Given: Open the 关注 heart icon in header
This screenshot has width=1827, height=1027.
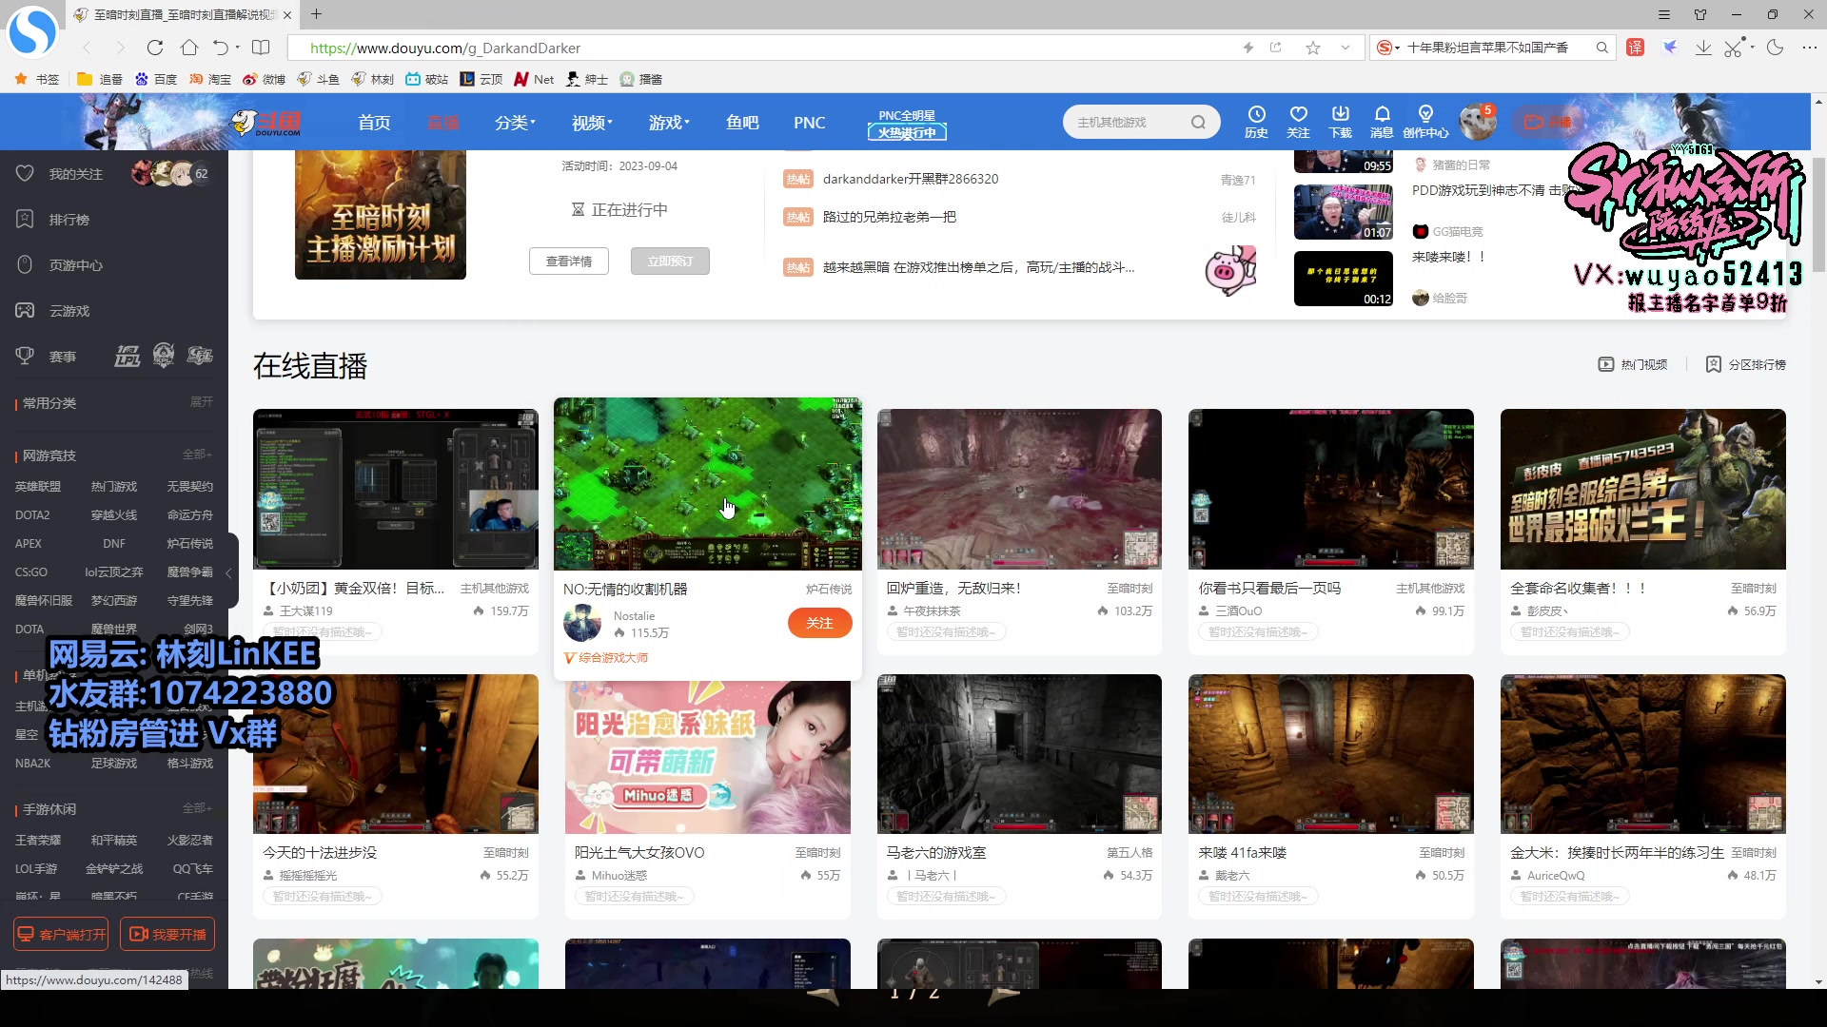Looking at the screenshot, I should [x=1298, y=122].
